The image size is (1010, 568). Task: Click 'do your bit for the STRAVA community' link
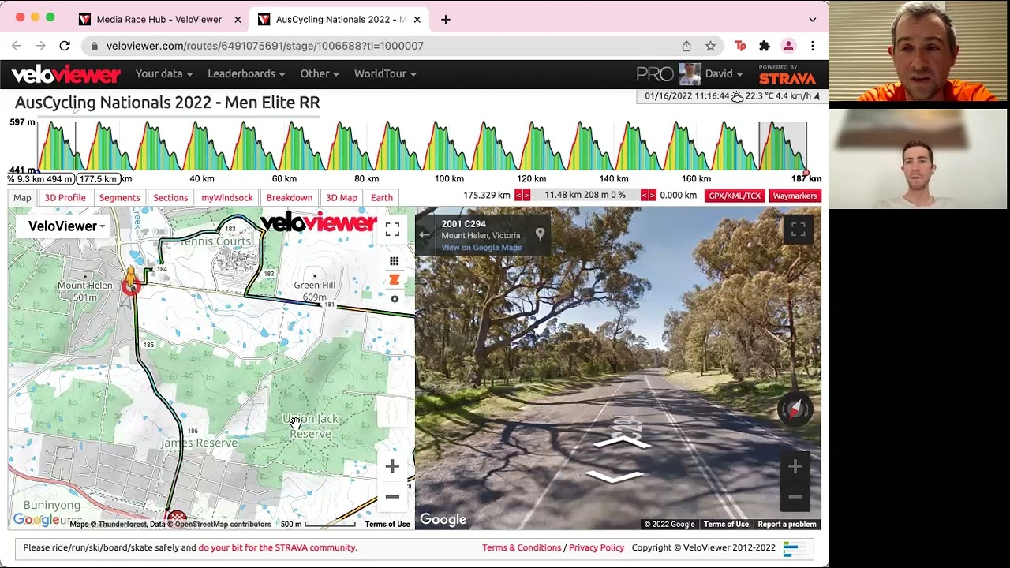(277, 547)
